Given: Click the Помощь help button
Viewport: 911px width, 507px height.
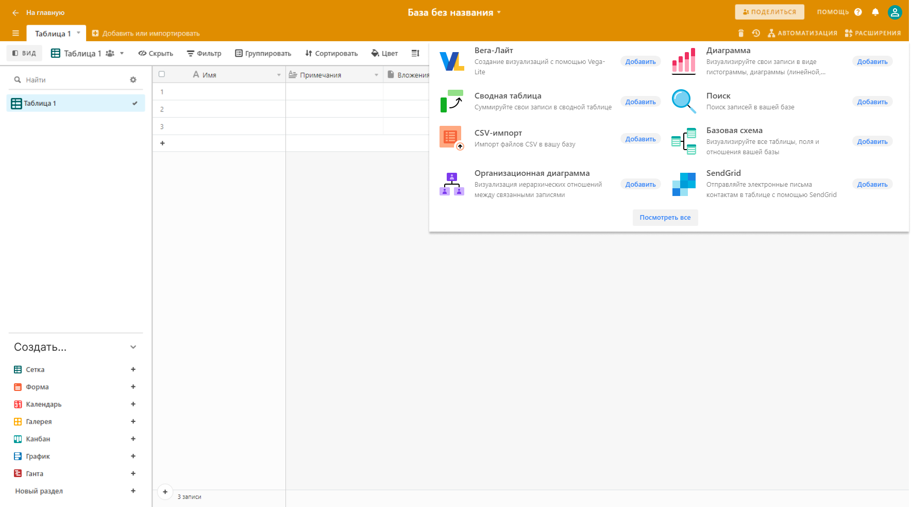Looking at the screenshot, I should pos(839,12).
